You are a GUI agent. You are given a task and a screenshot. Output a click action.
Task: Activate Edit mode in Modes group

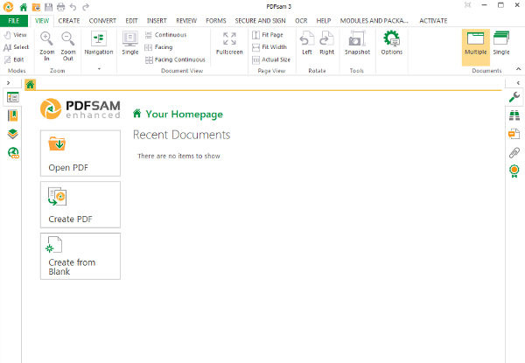(14, 59)
